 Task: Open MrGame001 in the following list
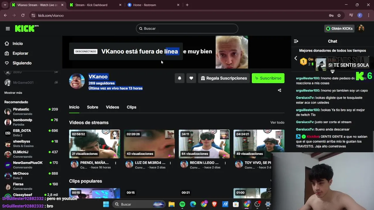pyautogui.click(x=31, y=83)
